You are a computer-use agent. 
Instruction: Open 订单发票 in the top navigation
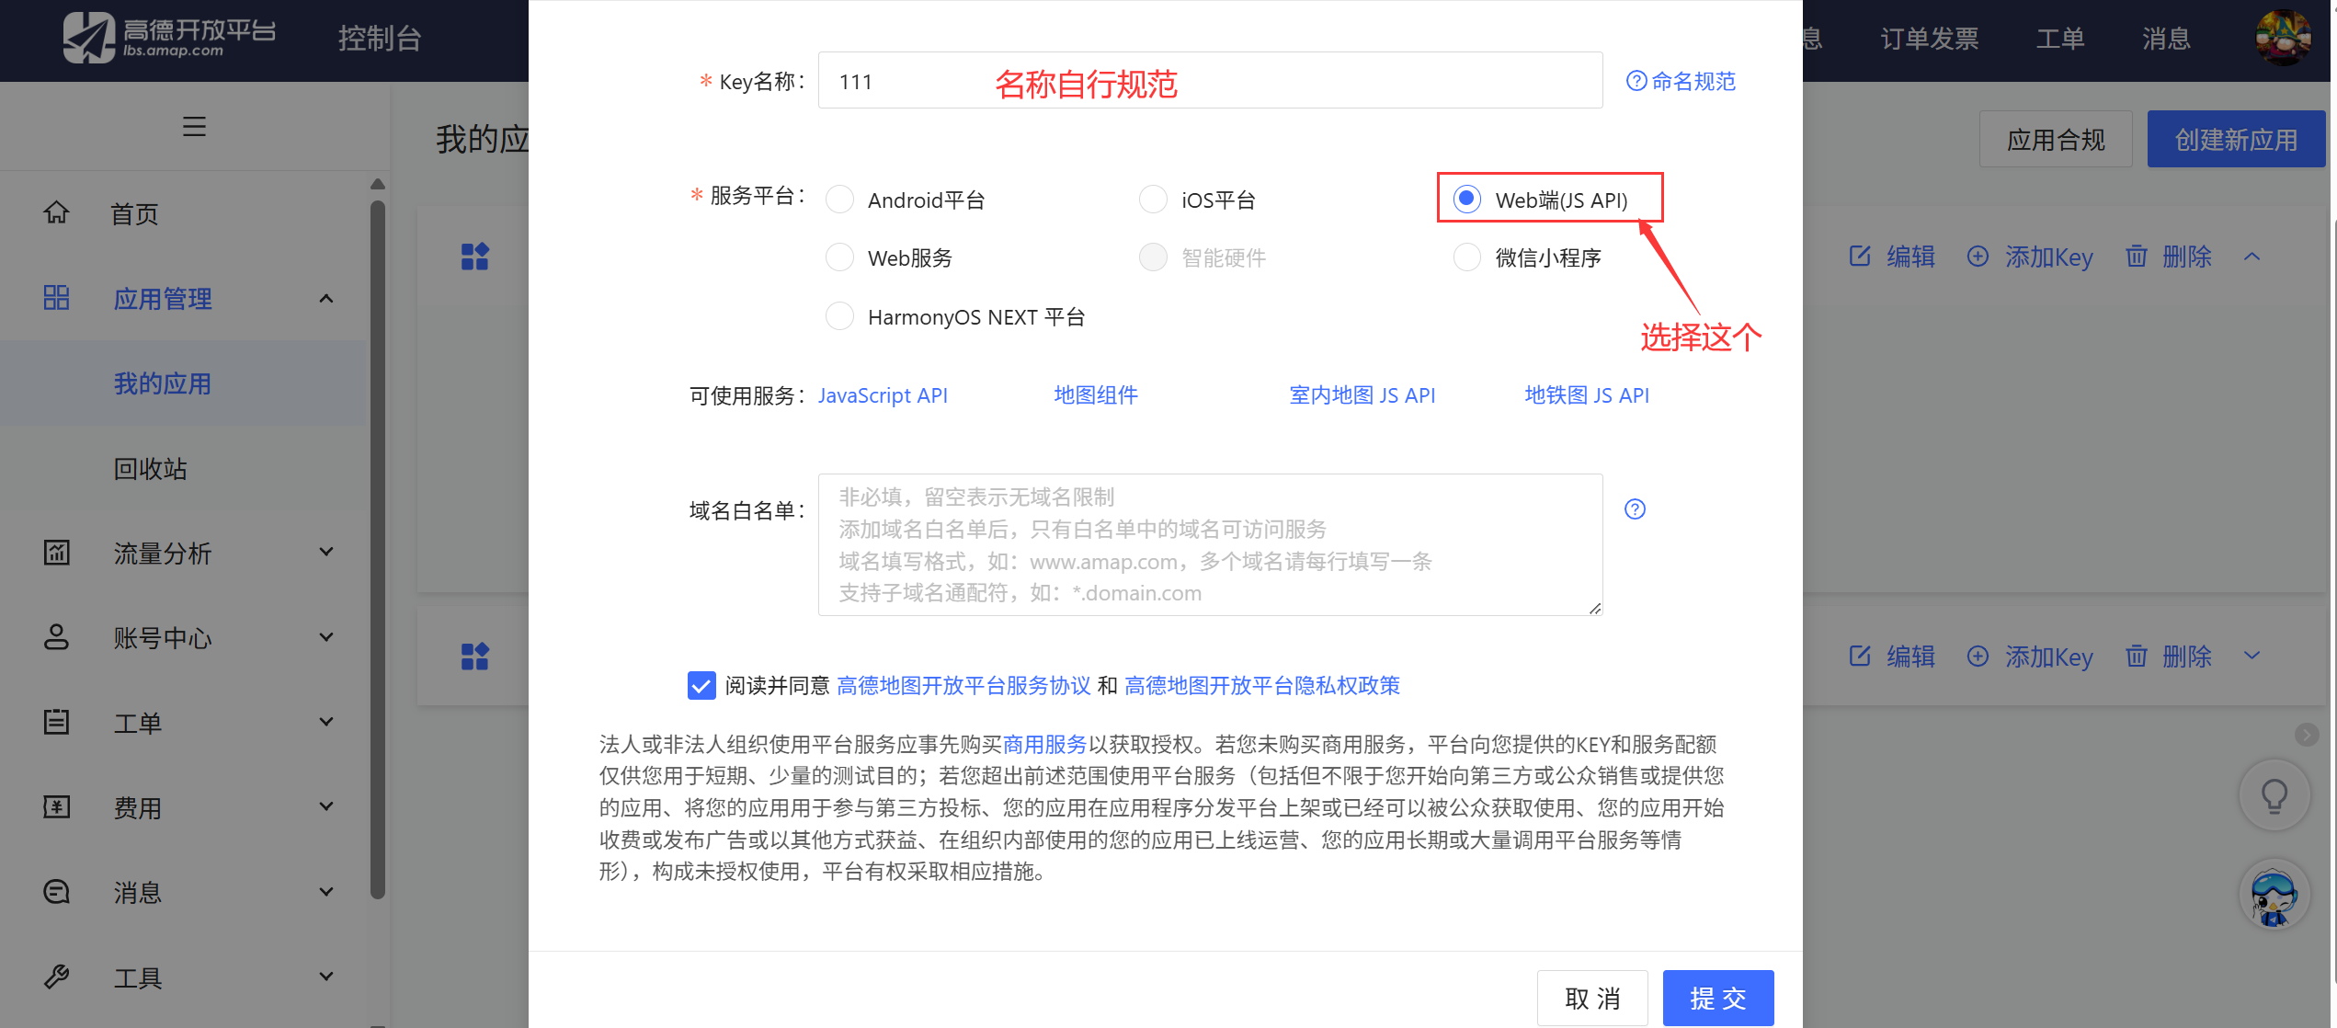click(x=1929, y=38)
